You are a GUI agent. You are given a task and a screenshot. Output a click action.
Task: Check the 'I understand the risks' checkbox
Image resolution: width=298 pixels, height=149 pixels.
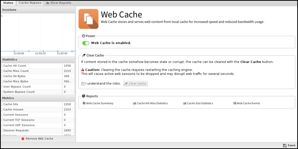click(83, 83)
